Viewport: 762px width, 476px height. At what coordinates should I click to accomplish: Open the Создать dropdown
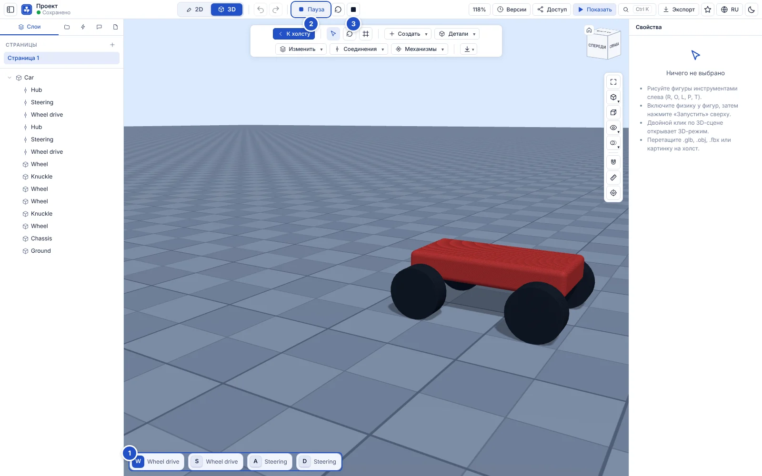408,34
